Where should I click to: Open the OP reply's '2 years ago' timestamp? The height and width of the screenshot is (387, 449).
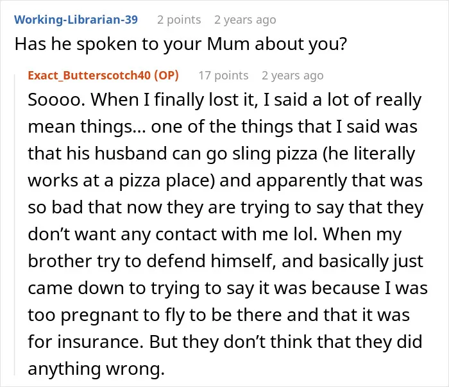tap(292, 76)
